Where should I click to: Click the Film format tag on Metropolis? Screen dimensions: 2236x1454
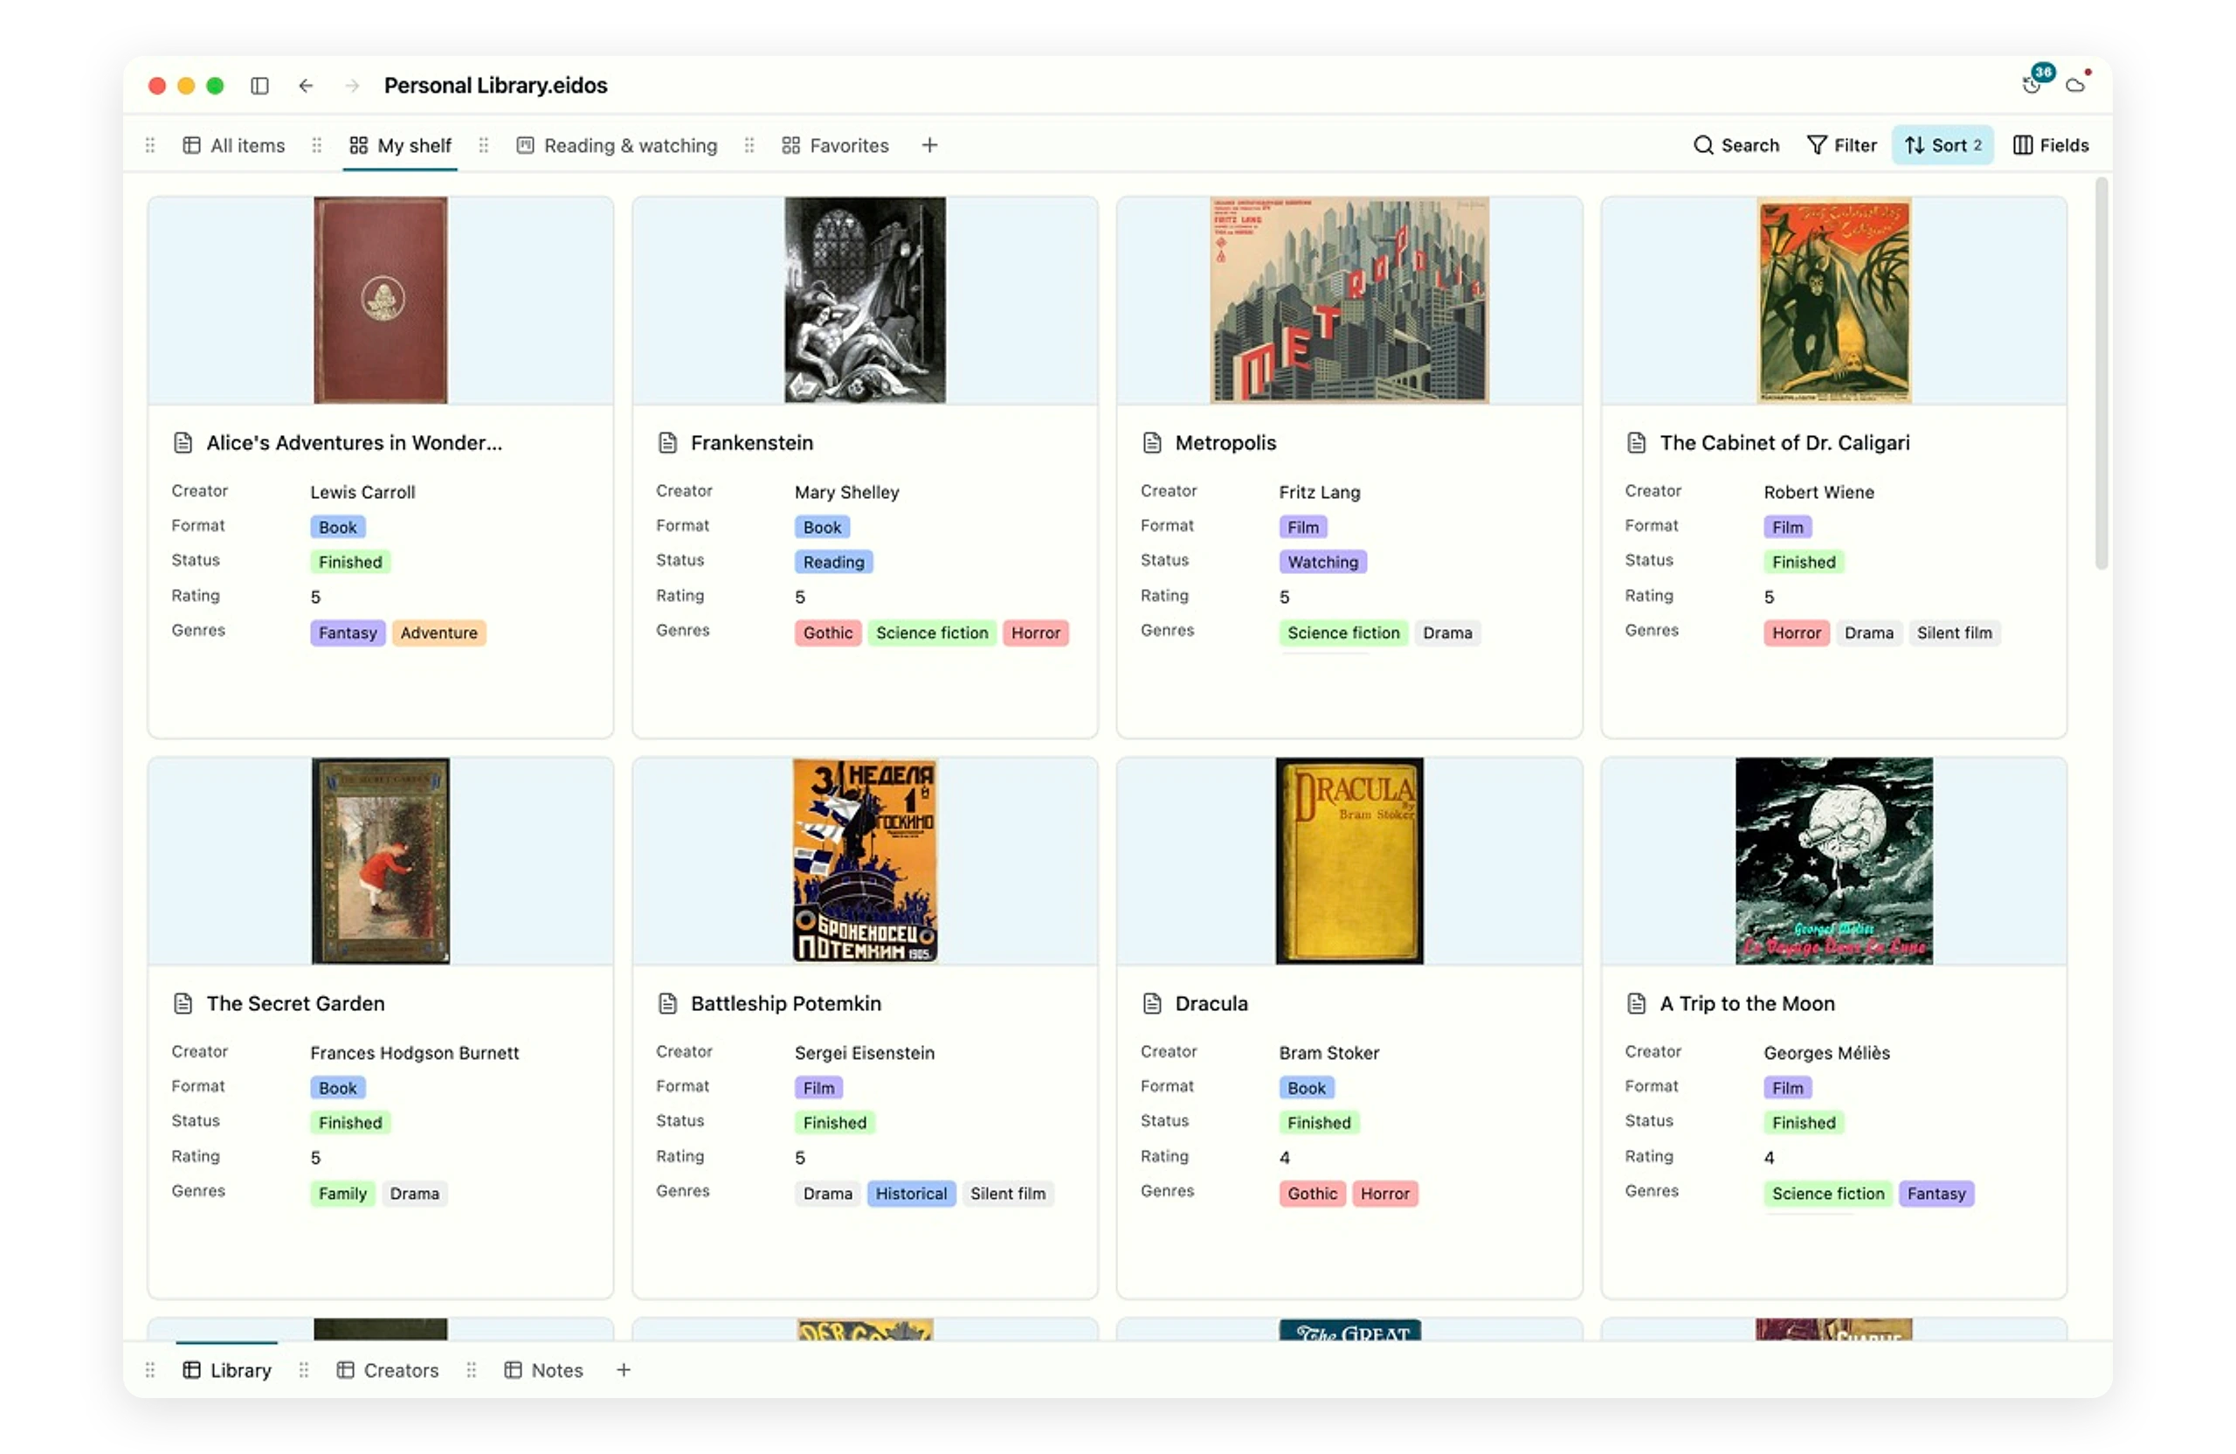click(1303, 527)
